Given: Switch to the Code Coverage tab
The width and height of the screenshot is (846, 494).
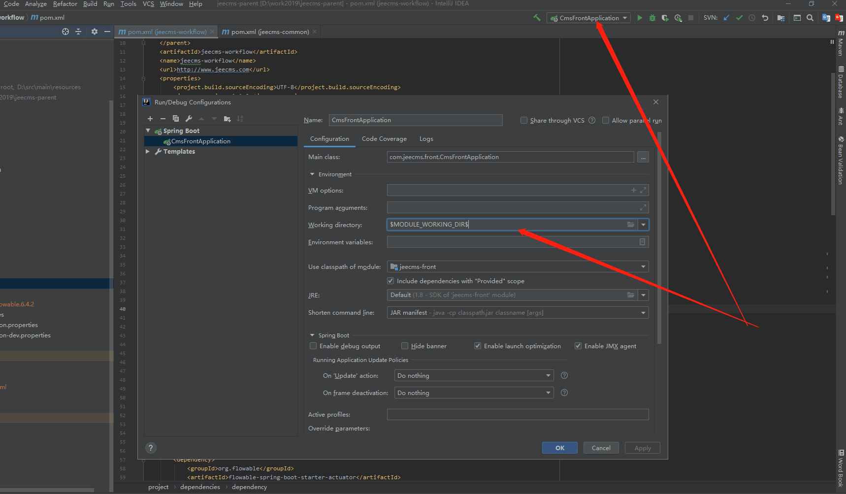Looking at the screenshot, I should pos(384,139).
